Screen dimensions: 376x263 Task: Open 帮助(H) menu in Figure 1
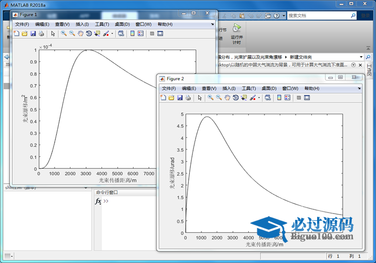pyautogui.click(x=165, y=24)
